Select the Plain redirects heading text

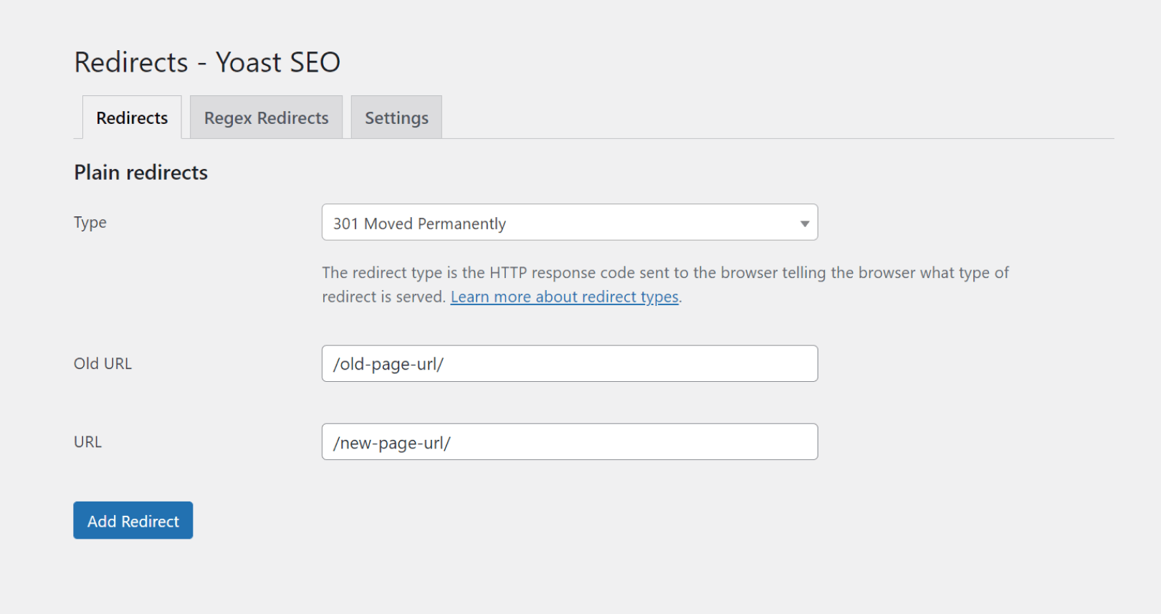pos(141,173)
